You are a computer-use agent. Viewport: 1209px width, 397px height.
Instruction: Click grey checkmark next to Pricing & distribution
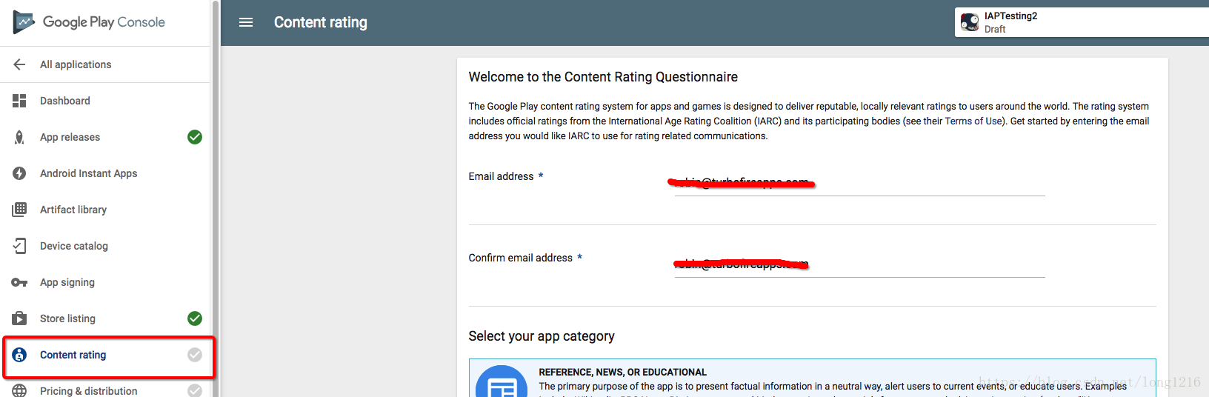click(195, 390)
